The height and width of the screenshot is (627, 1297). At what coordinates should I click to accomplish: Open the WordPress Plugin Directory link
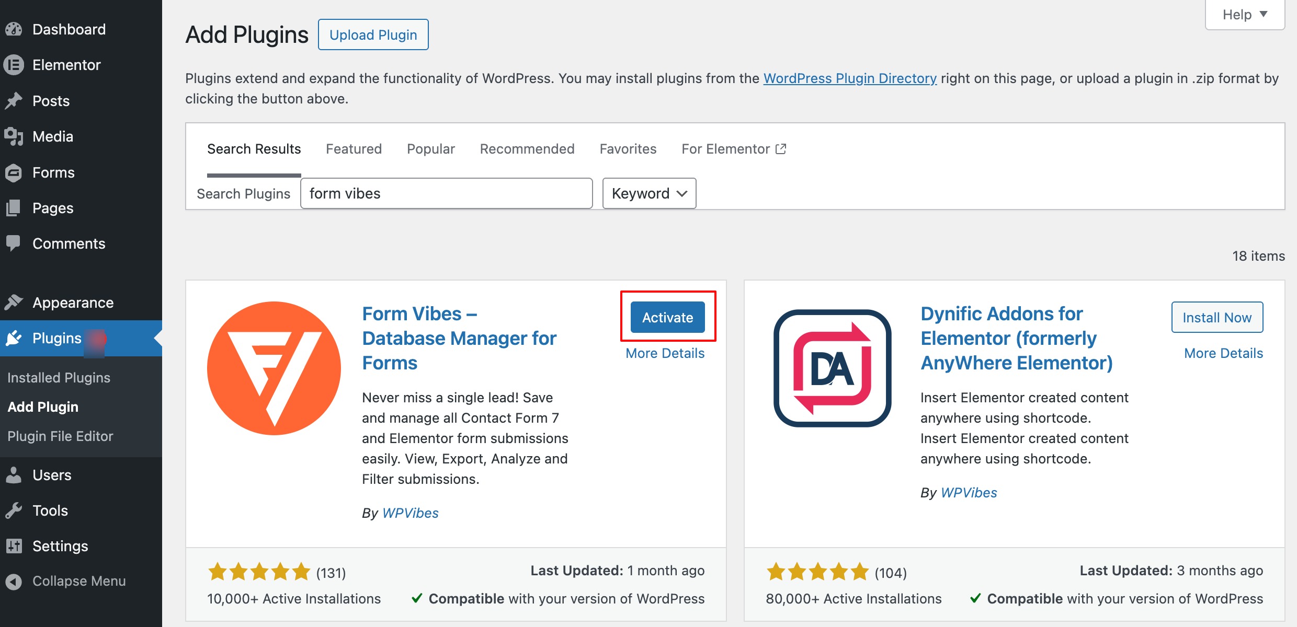coord(850,78)
